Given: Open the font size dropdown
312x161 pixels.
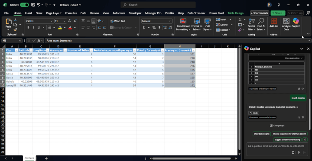Looking at the screenshot, I should [64, 21].
